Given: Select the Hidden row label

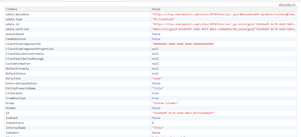Looking at the screenshot, I should pyautogui.click(x=11, y=108).
